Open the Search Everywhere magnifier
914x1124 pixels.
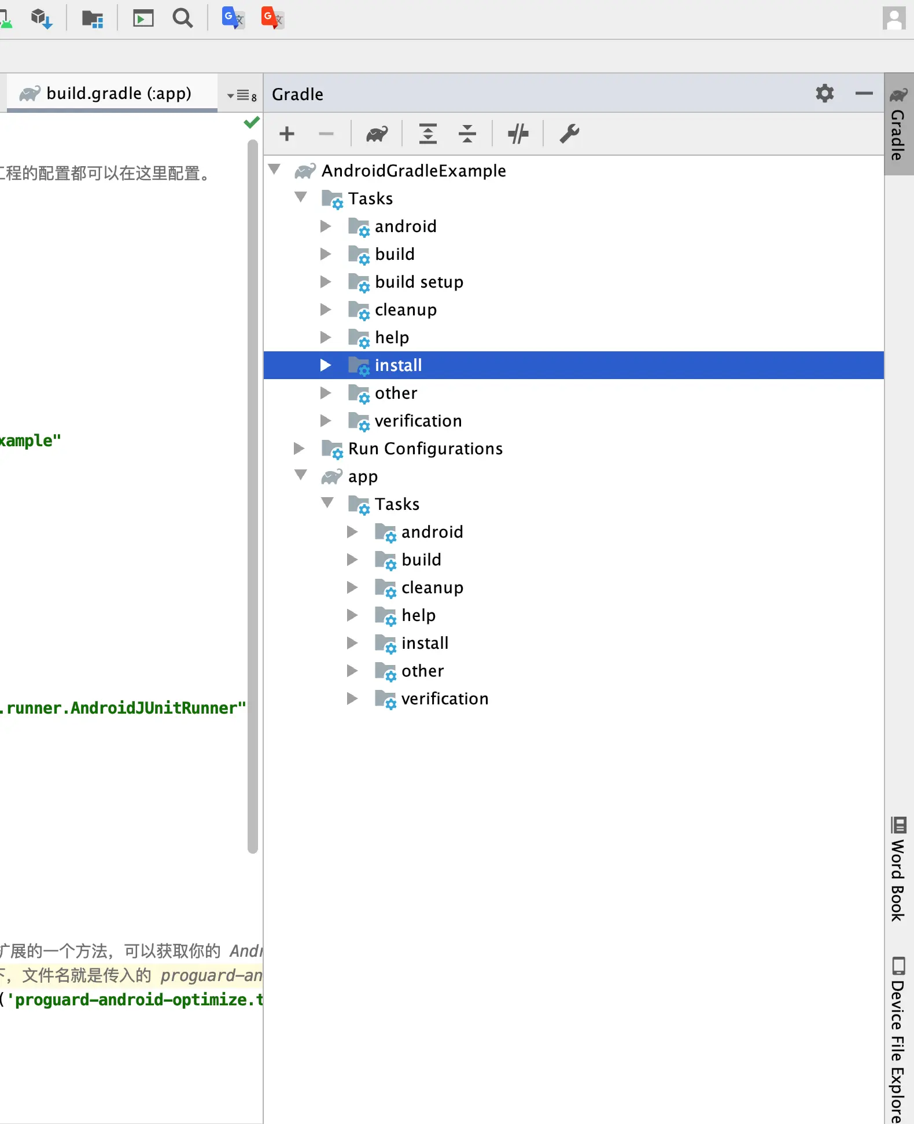pos(183,19)
